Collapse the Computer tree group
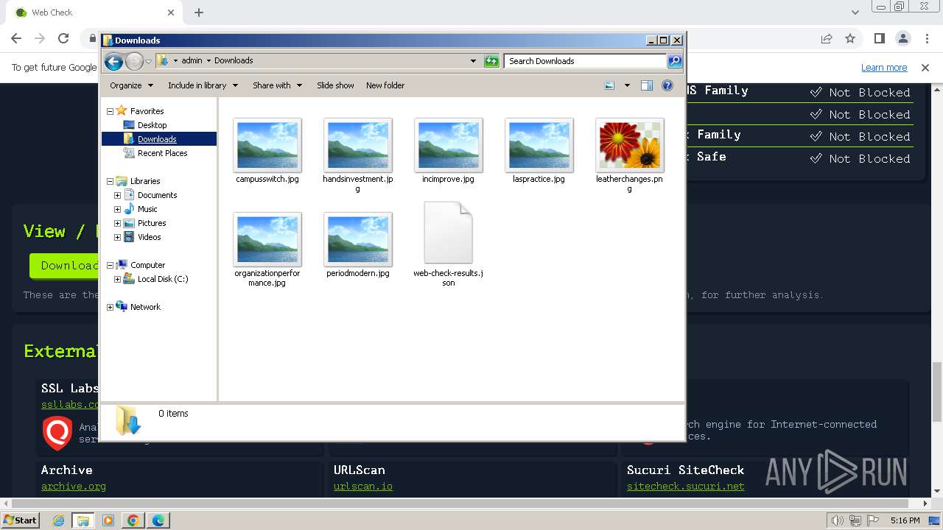943x530 pixels. (x=111, y=265)
